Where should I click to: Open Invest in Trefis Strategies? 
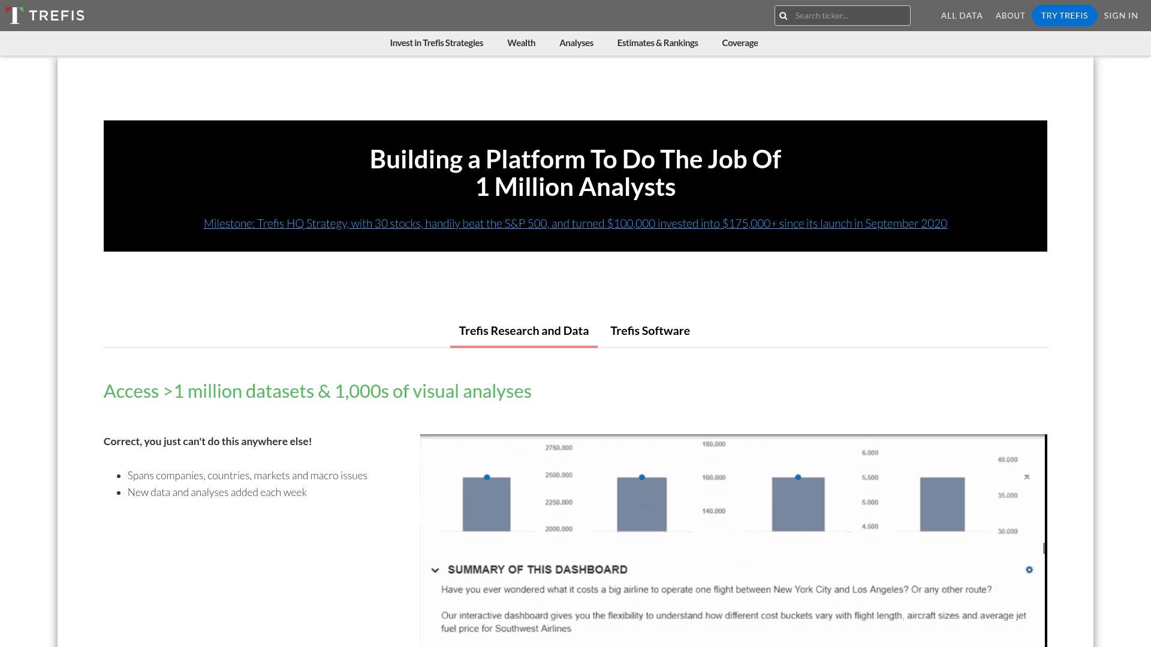click(x=436, y=43)
